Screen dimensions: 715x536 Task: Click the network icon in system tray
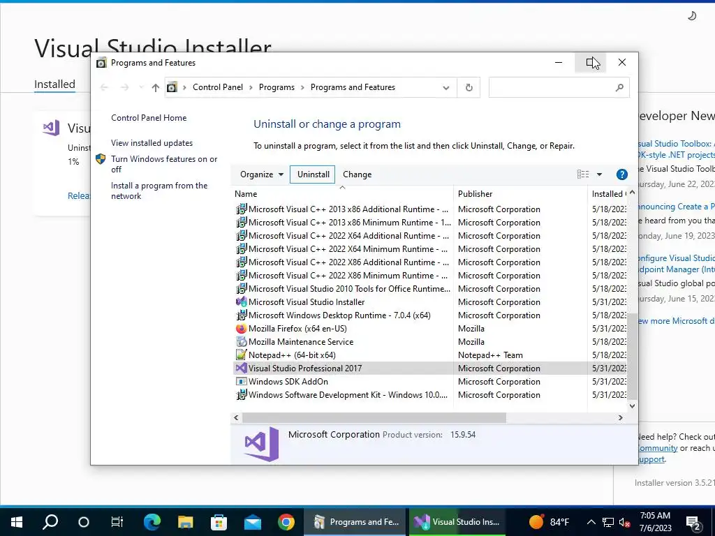(x=608, y=522)
